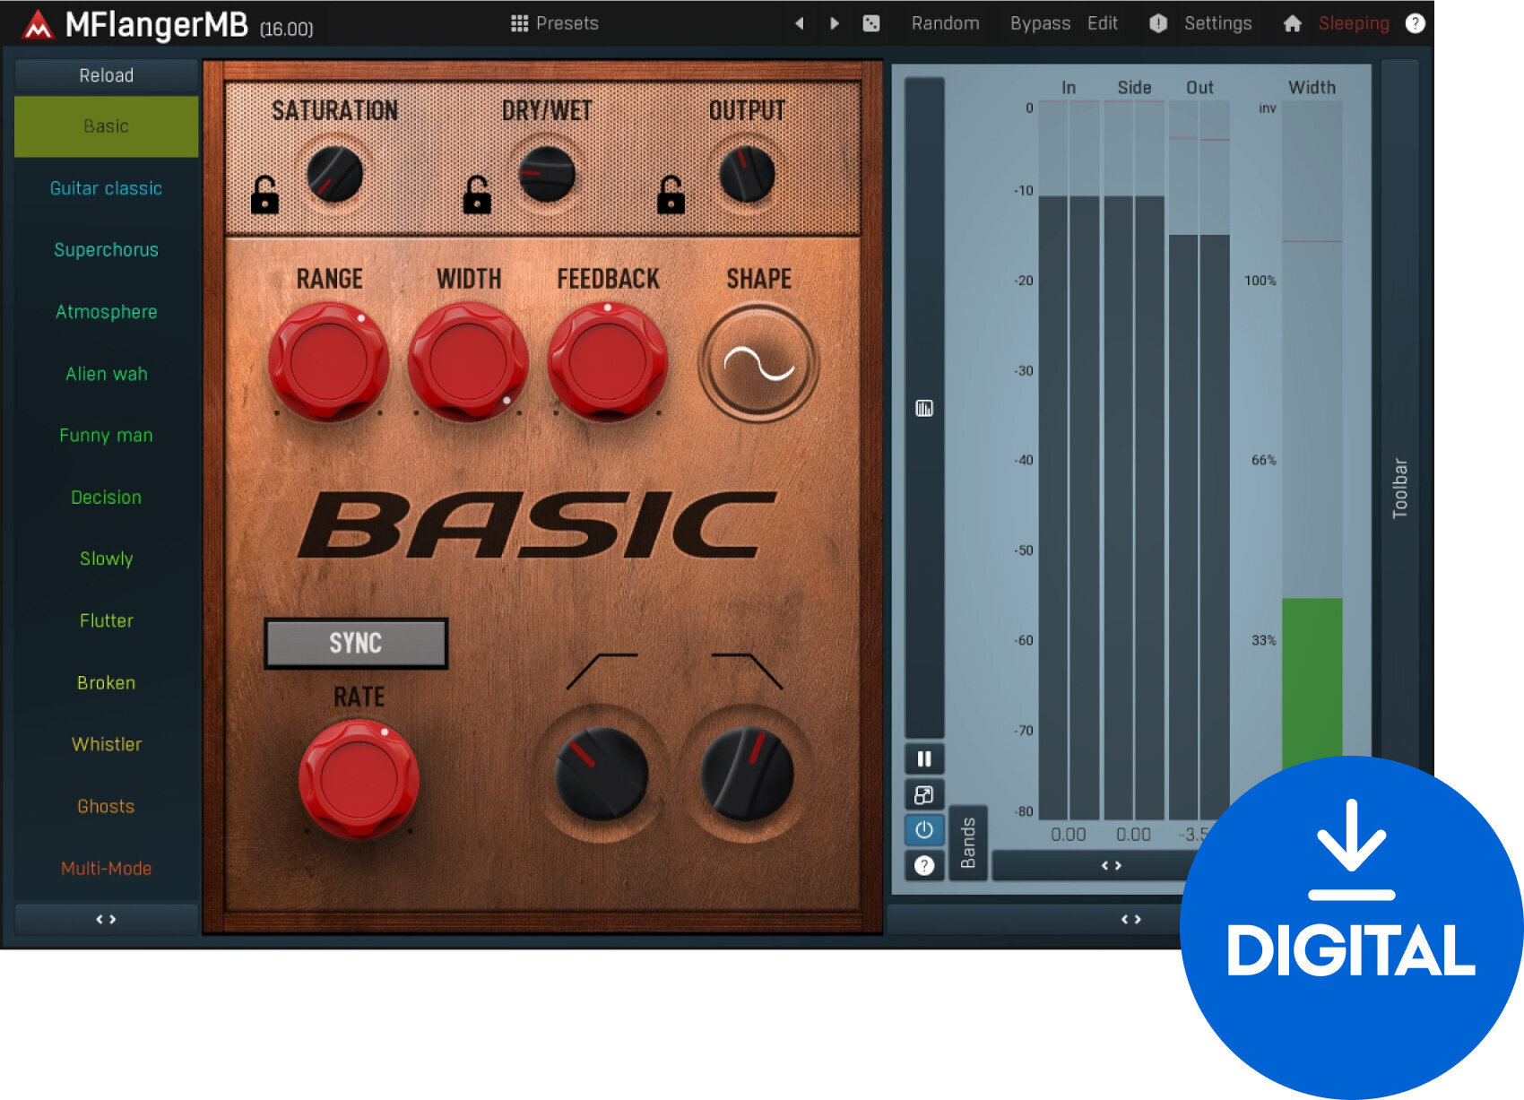This screenshot has width=1524, height=1100.
Task: Open the Settings panel via the exclamation badge icon
Action: click(1158, 23)
